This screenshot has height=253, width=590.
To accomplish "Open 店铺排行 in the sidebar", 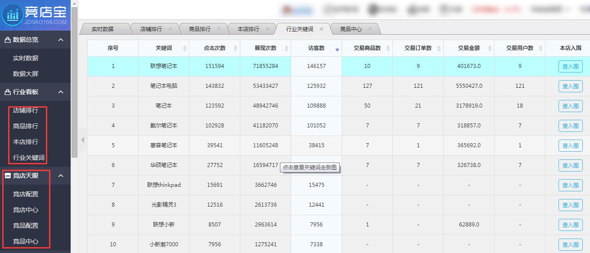I will coord(26,110).
